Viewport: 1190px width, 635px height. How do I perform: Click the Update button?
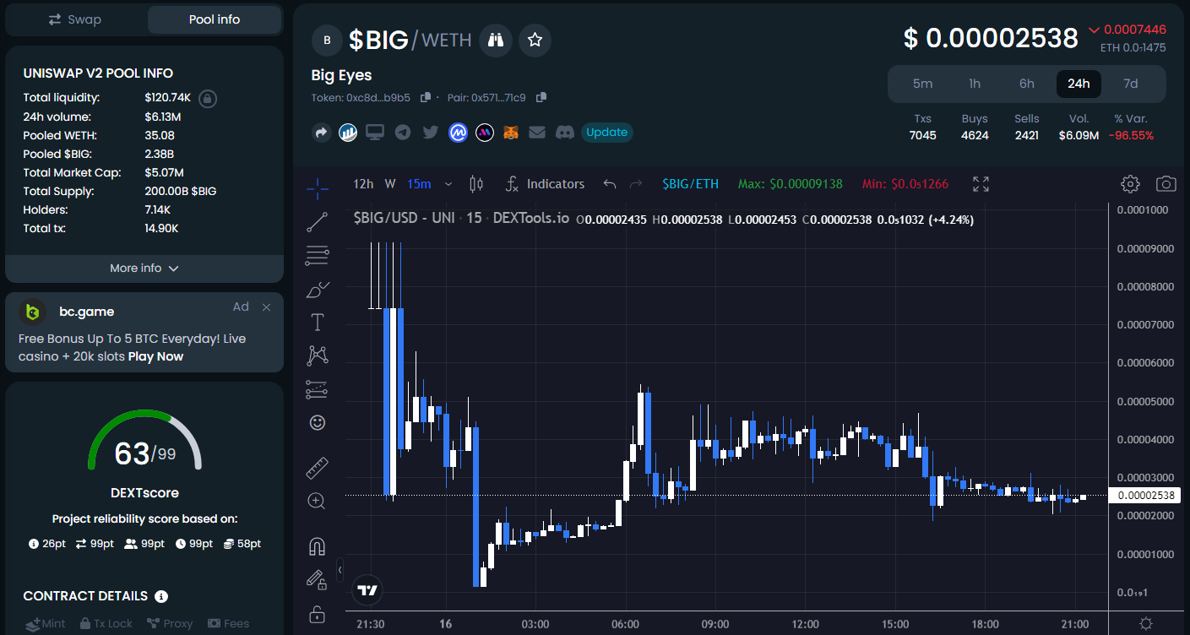606,133
